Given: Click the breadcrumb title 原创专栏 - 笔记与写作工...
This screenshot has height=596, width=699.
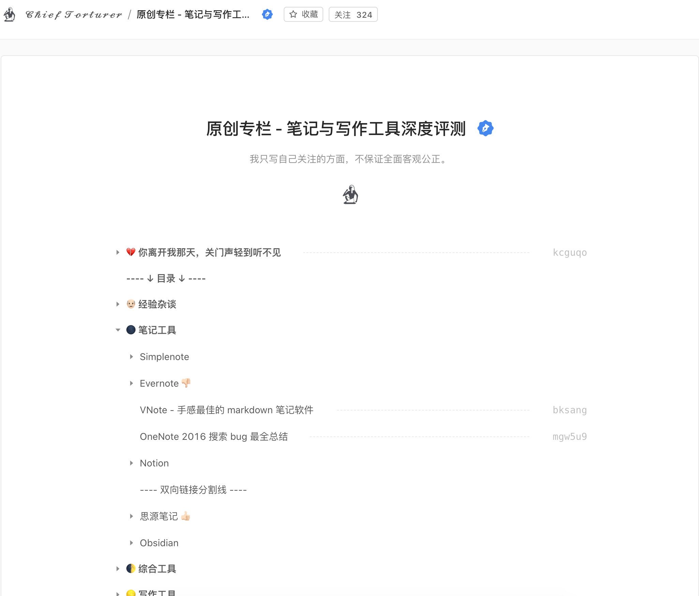Looking at the screenshot, I should pos(193,15).
